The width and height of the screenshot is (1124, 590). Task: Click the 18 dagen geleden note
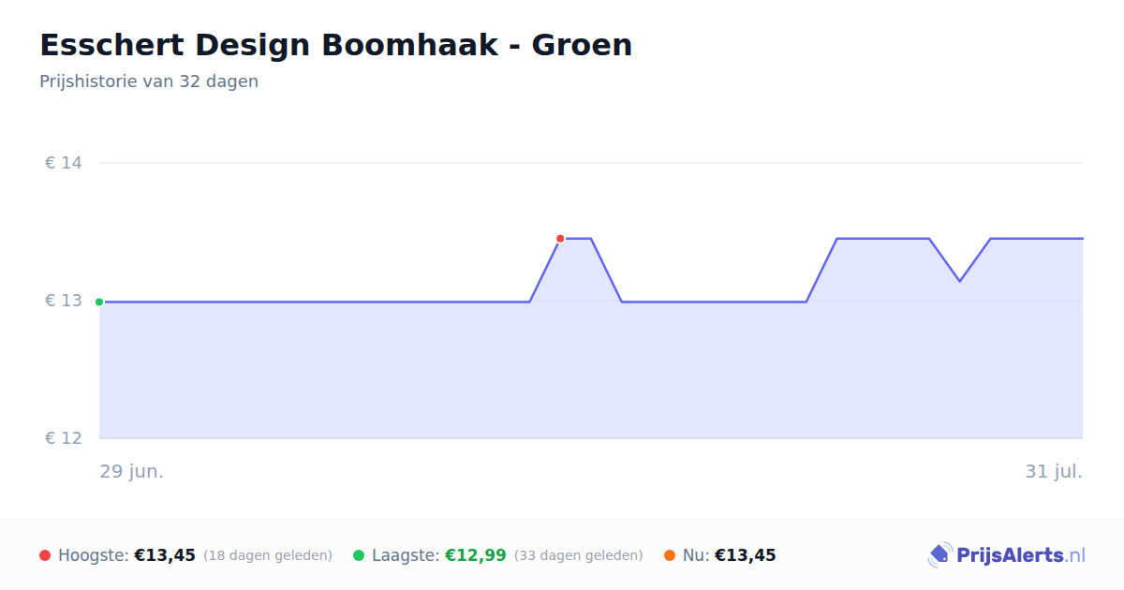[x=268, y=555]
